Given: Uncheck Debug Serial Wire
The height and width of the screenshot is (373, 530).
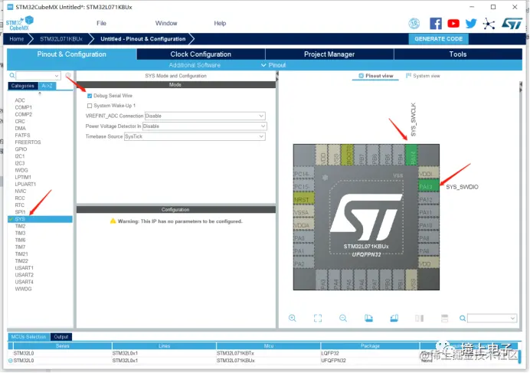Looking at the screenshot, I should pos(90,96).
